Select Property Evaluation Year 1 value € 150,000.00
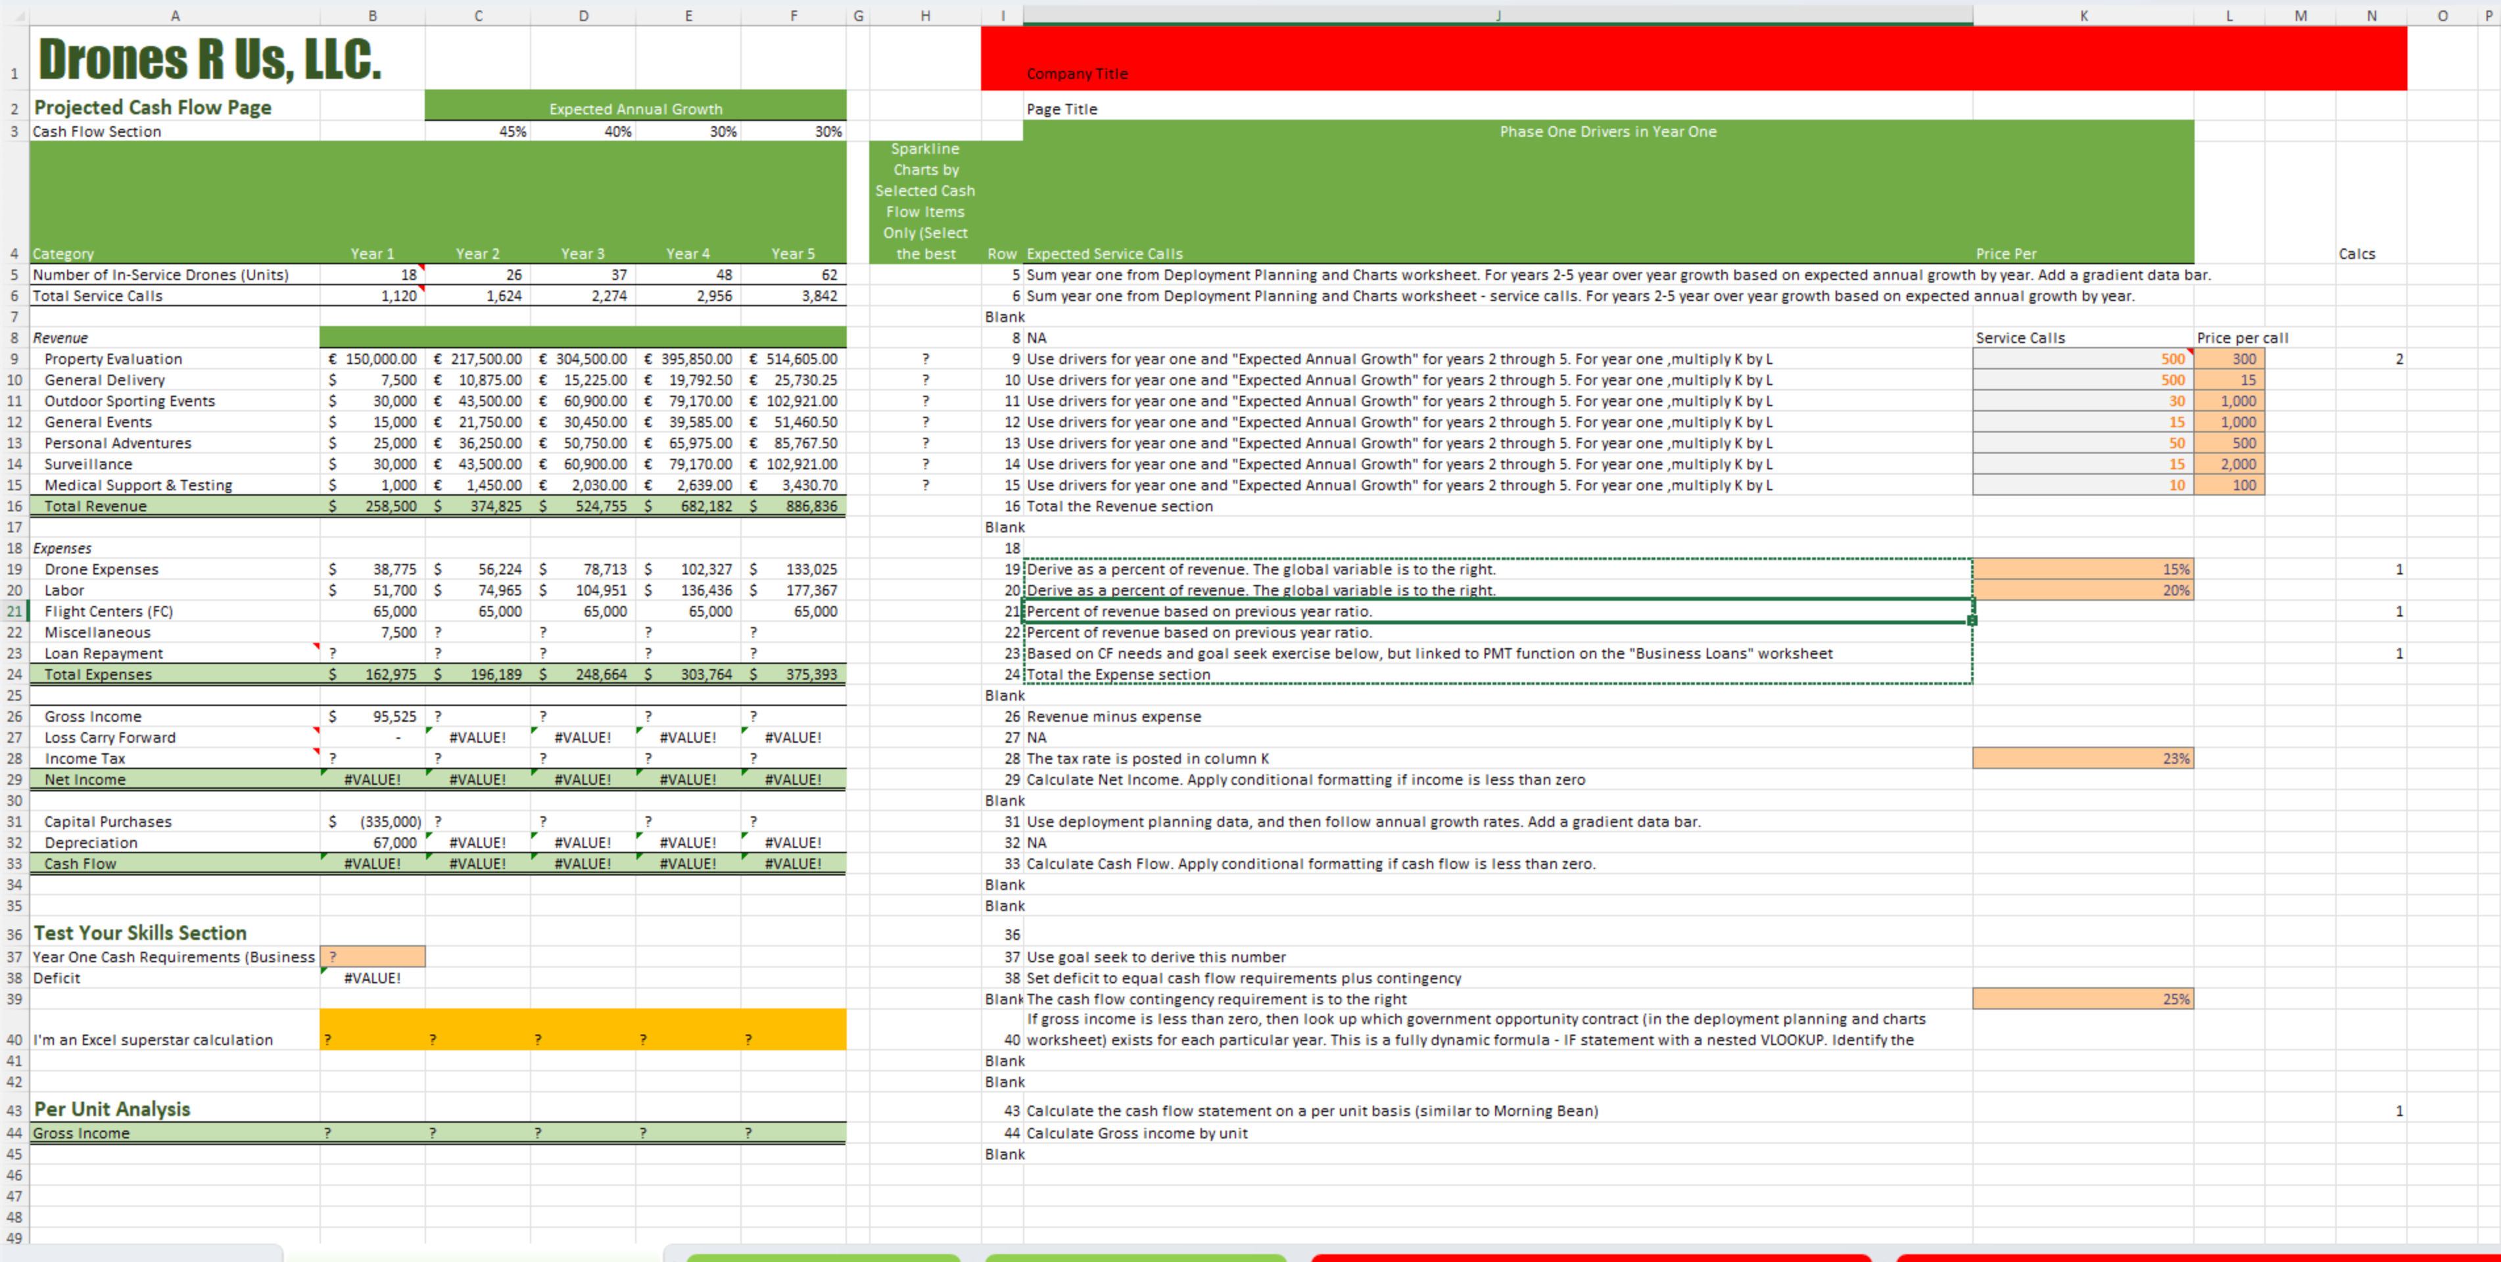The width and height of the screenshot is (2501, 1262). tap(372, 359)
